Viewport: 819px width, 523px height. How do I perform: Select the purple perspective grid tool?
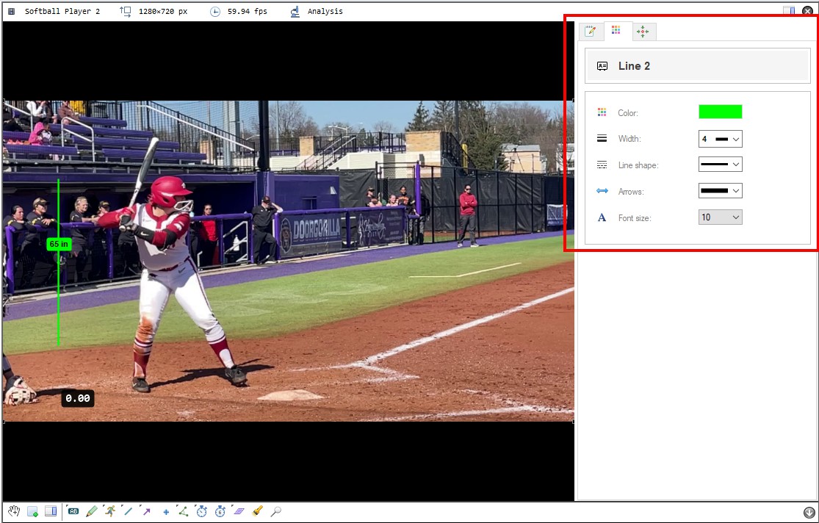239,511
